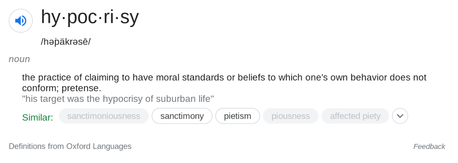Click the piousness synonym chip

coord(290,116)
